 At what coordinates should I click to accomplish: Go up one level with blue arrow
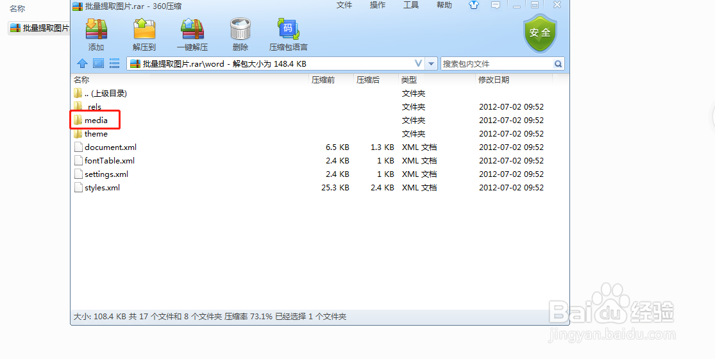(82, 63)
